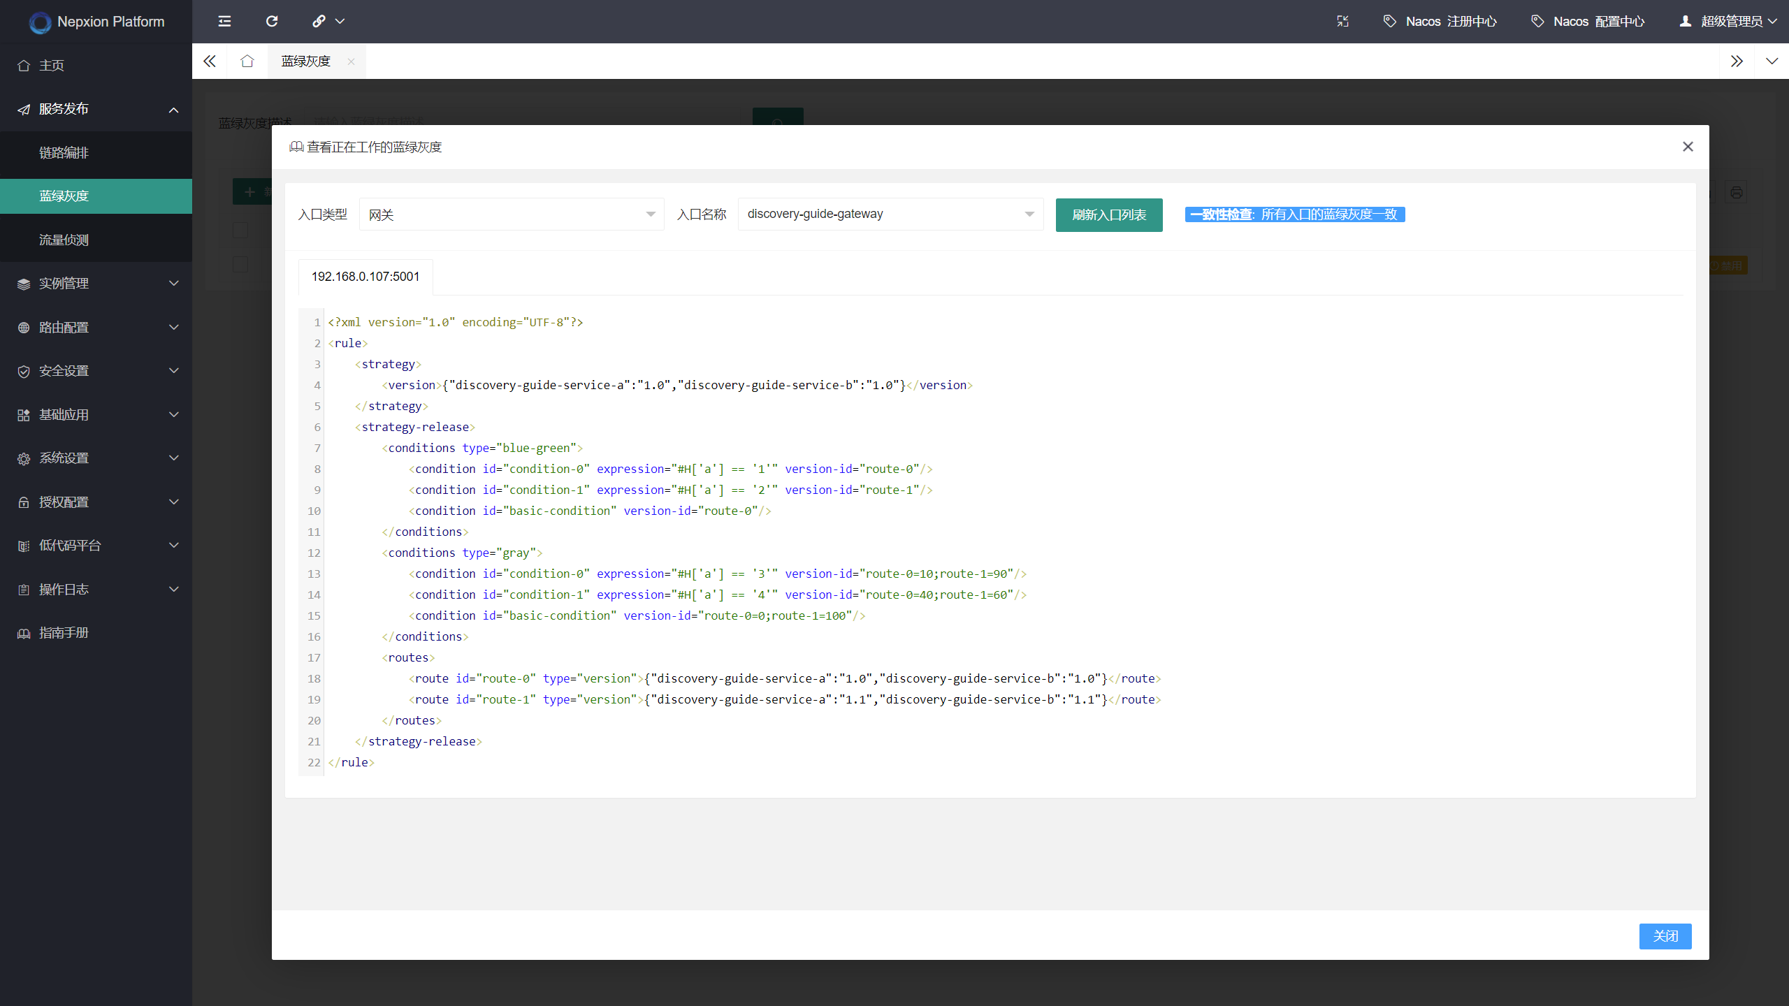Open 流量侦测 in sidebar menu

coord(64,240)
